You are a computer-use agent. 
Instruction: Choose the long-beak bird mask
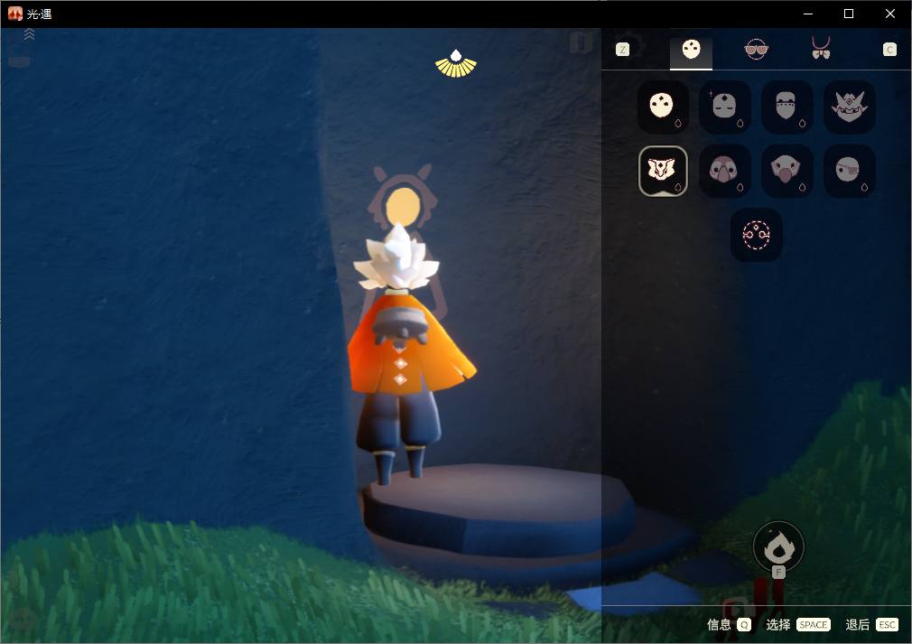click(725, 171)
